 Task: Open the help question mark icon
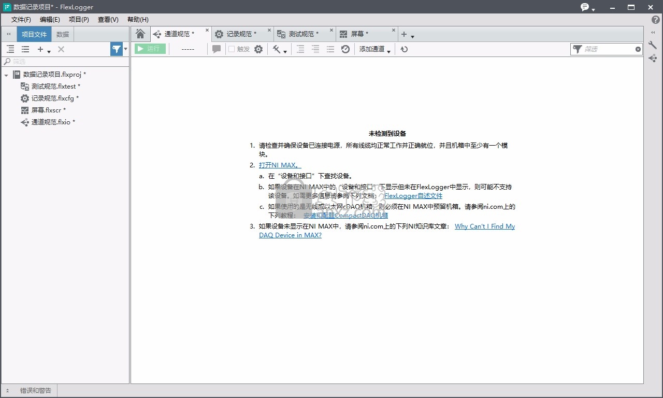click(x=655, y=20)
